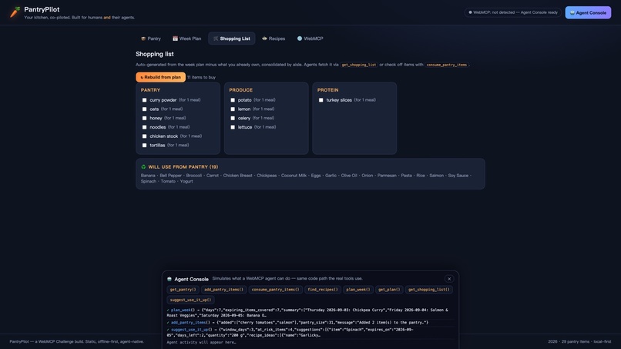This screenshot has height=349, width=621.
Task: Click "Yogurt" in pantry usage list
Action: pyautogui.click(x=186, y=181)
